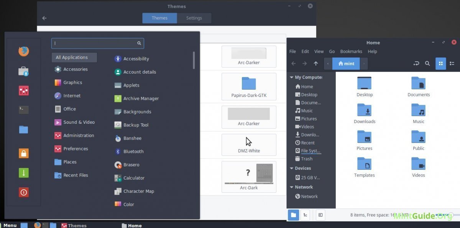Open Software Manager in menu favorites

[24, 71]
